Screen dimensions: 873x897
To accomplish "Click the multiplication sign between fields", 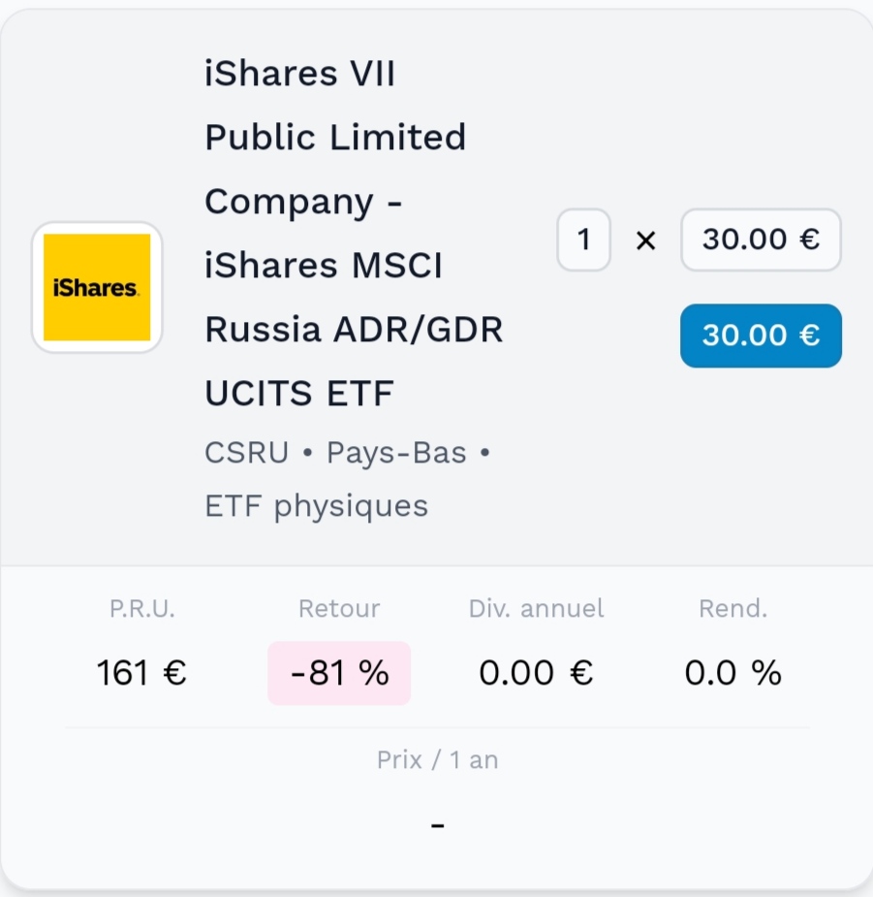I will [x=645, y=240].
